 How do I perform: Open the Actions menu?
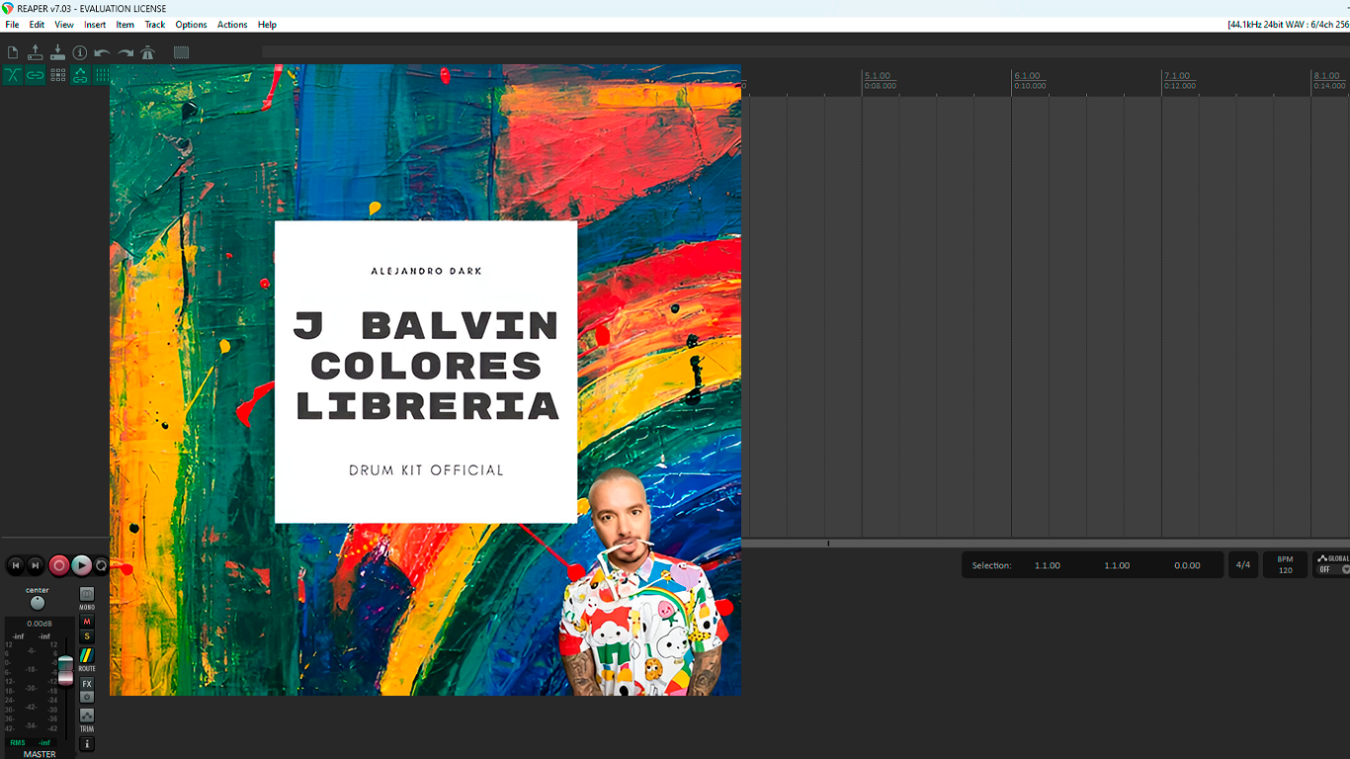pos(232,25)
